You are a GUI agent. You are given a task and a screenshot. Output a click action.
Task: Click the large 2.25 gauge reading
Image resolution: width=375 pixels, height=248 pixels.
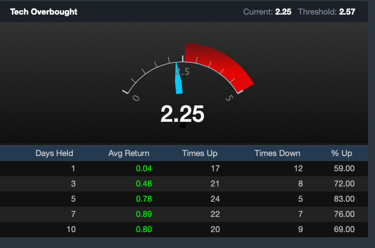182,114
